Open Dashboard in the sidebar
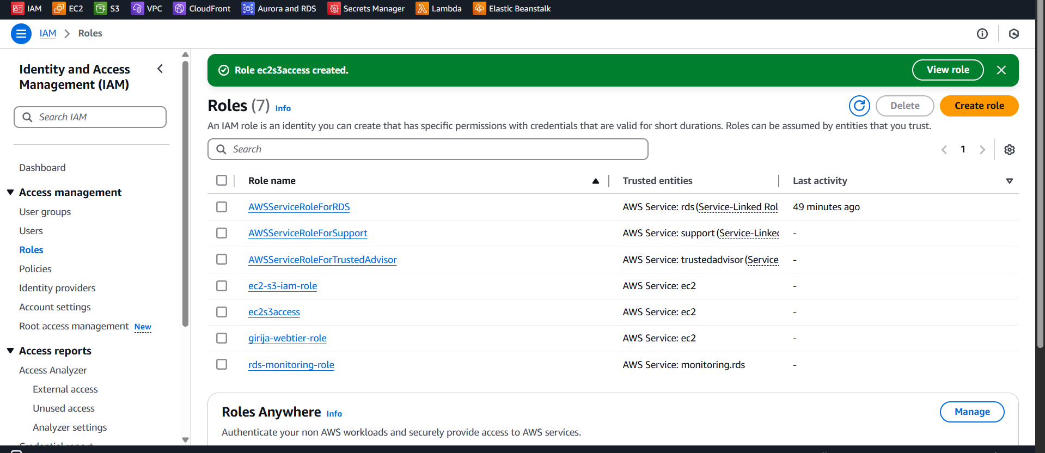This screenshot has width=1045, height=453. pyautogui.click(x=42, y=168)
